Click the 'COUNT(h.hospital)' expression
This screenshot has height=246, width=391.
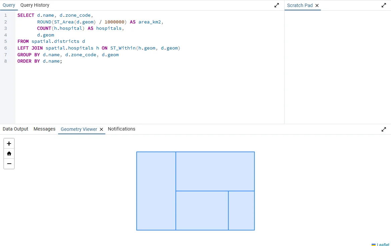[x=61, y=28]
